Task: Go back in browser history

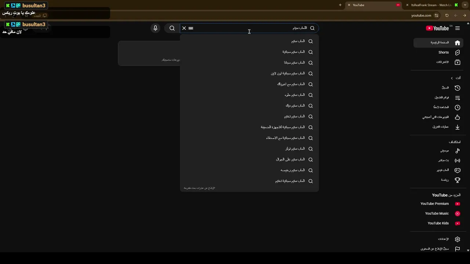Action: coord(464,15)
